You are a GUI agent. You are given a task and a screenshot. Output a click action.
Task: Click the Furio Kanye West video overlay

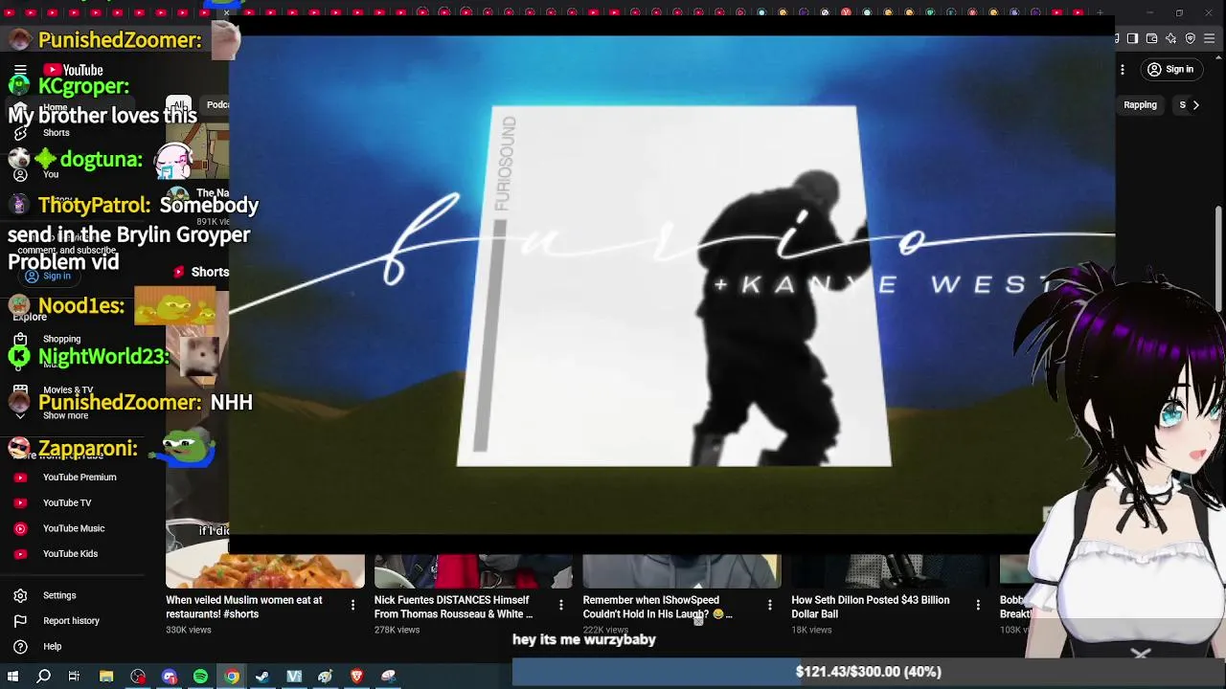[x=671, y=283]
